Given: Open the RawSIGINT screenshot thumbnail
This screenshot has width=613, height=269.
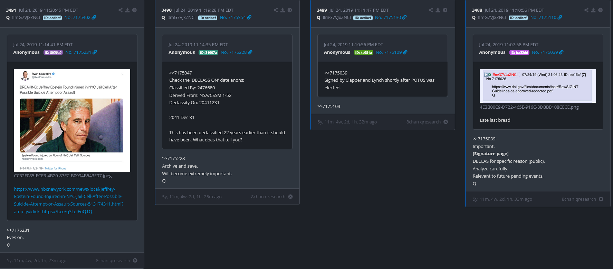Looking at the screenshot, I should 538,86.
